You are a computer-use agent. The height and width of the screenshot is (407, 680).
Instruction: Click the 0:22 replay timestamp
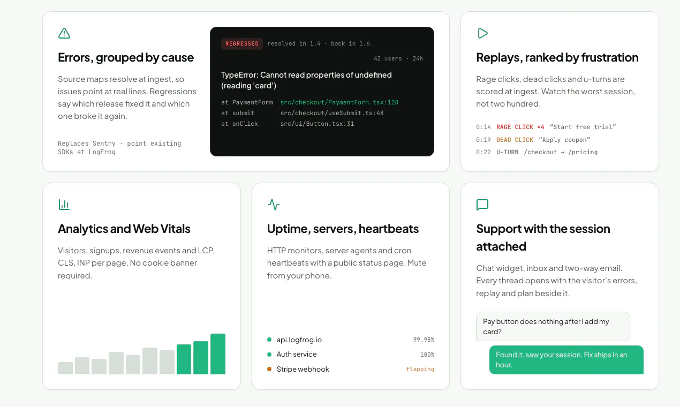[483, 152]
